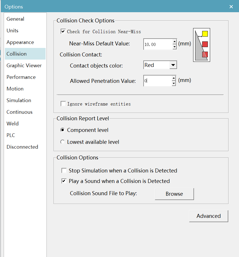
Task: Increase Allowed Penetration Value with up arrow
Action: (174, 78)
